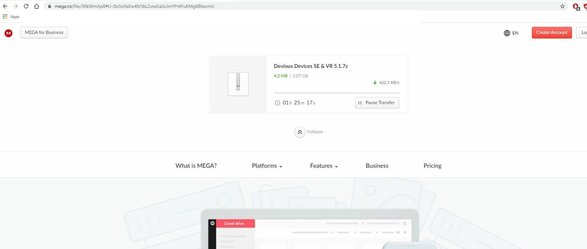Viewport: 587px width, 249px height.
Task: Collapse the transfer panel with chevron button
Action: pyautogui.click(x=300, y=132)
